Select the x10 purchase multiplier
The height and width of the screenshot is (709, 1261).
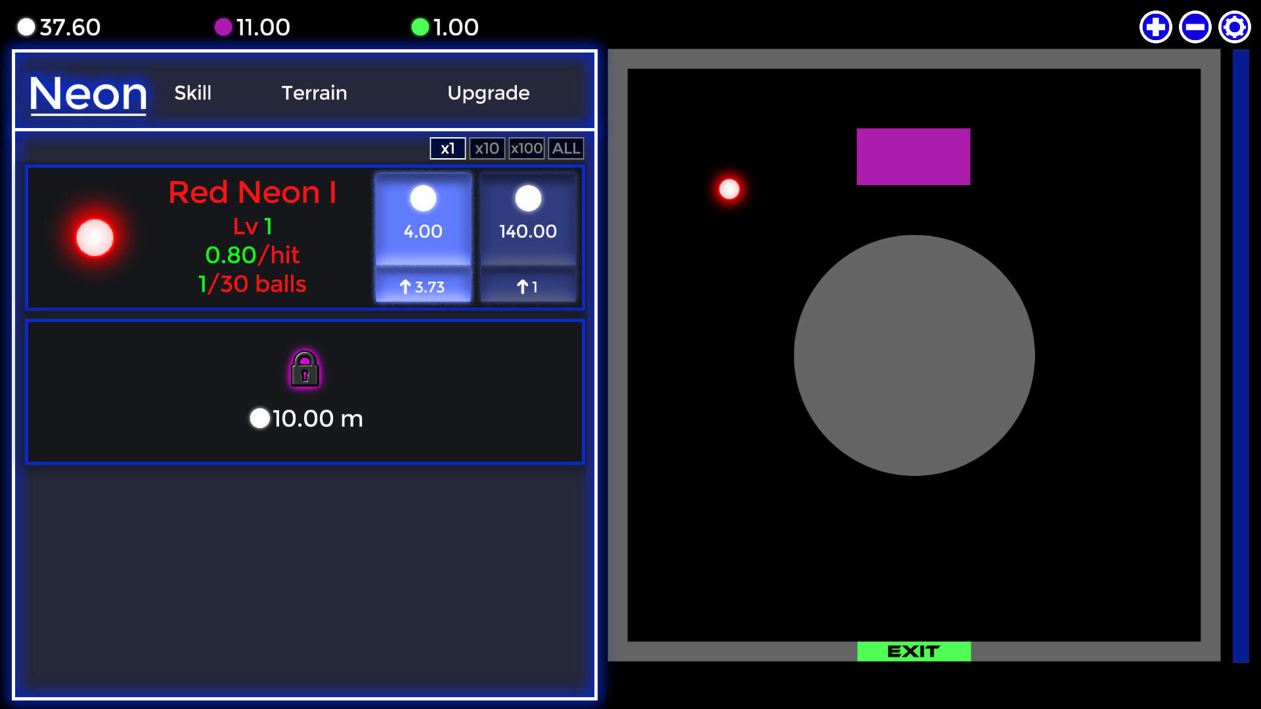point(487,148)
